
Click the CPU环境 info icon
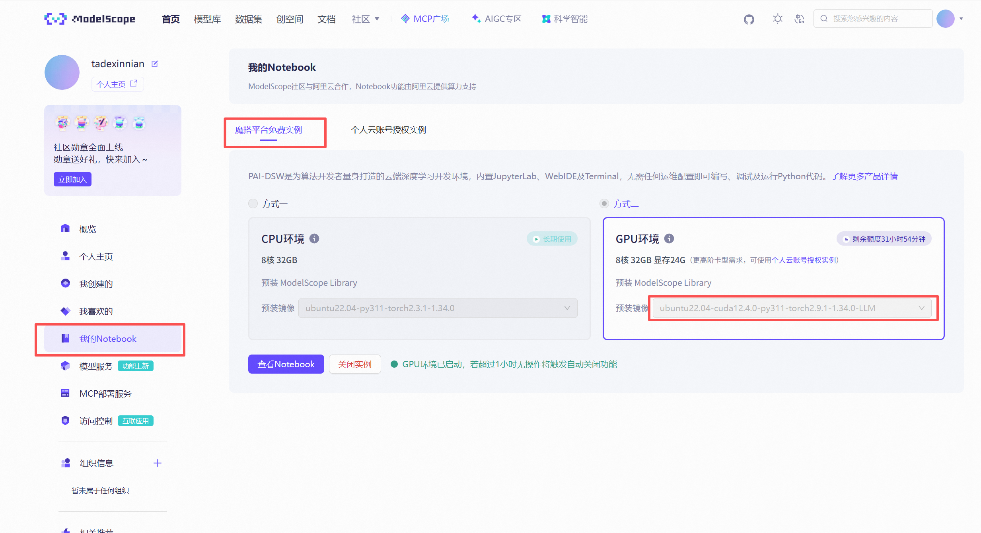pos(314,238)
